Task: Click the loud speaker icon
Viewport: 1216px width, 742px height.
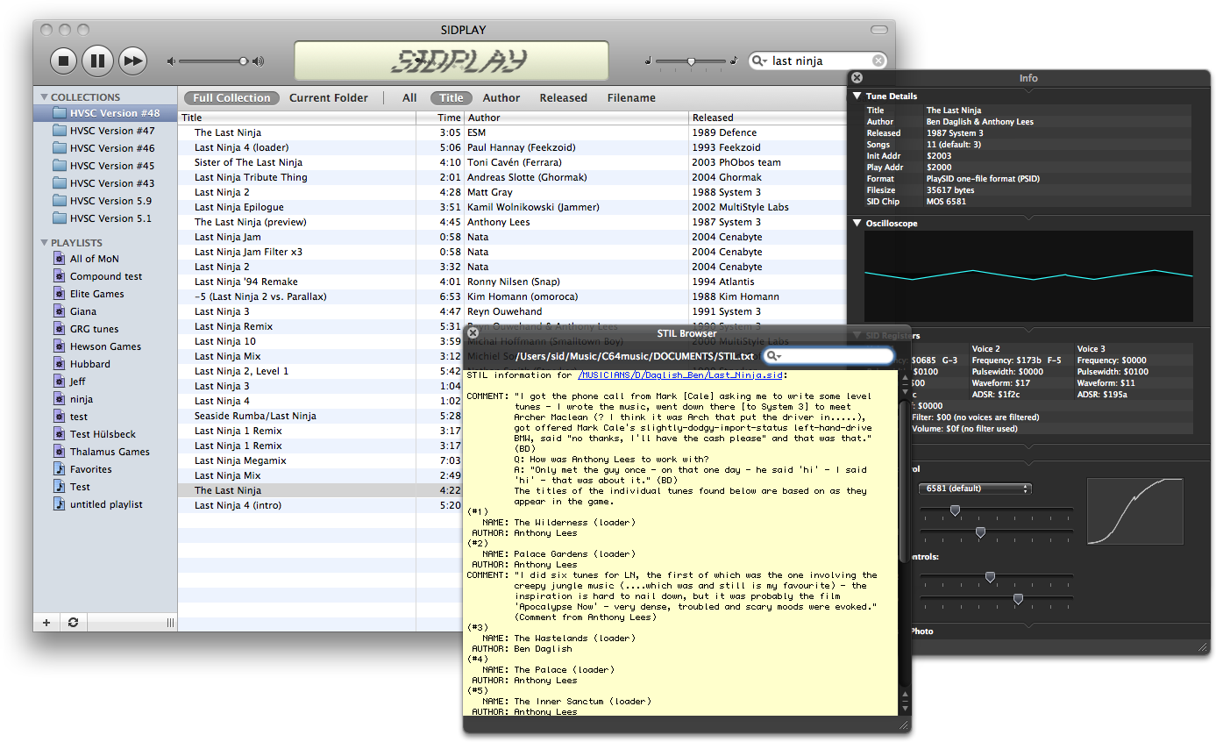Action: (x=258, y=61)
